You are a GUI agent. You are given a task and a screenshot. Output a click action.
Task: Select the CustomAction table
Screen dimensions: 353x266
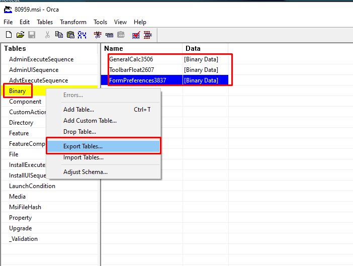pyautogui.click(x=27, y=112)
